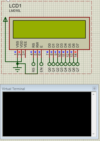
Task: Close the Virtual Terminal window
Action: 95,89
